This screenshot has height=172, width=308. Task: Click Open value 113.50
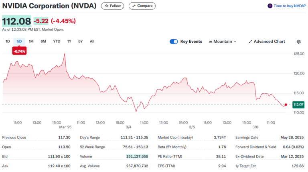64,147
